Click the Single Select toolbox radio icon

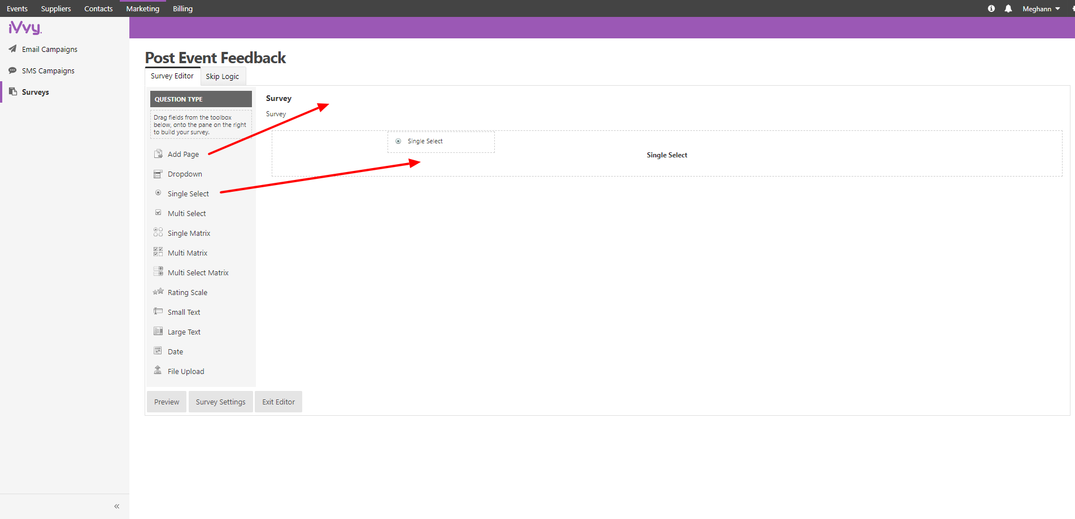point(158,193)
